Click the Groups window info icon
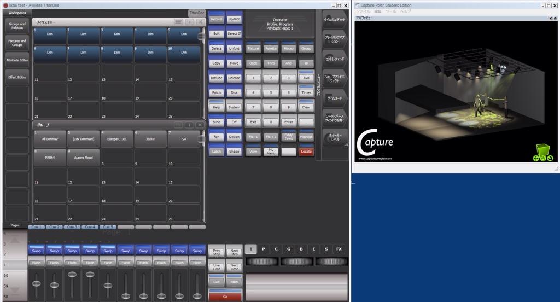Image resolution: width=560 pixels, height=302 pixels. pos(189,125)
